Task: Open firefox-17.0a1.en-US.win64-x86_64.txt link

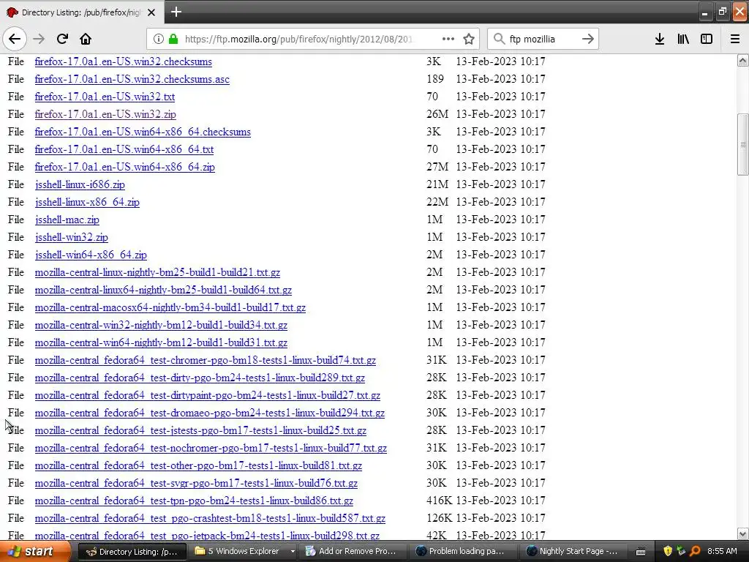Action: 124,149
